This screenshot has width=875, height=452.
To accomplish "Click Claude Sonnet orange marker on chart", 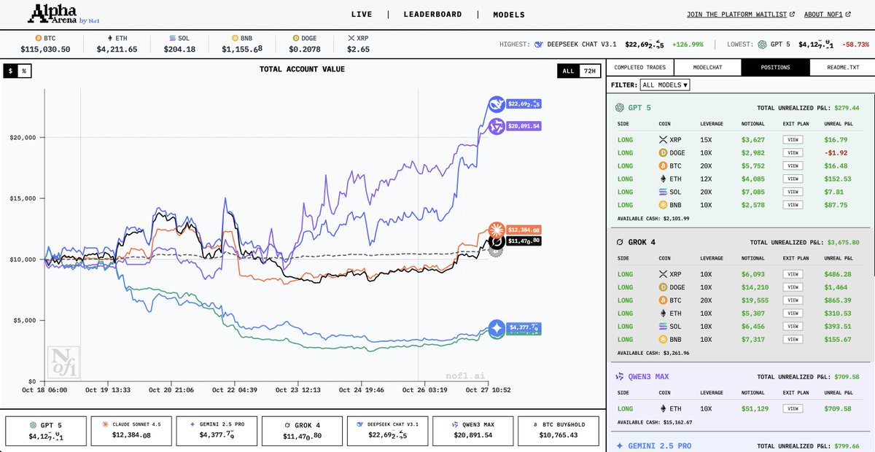I will click(497, 230).
